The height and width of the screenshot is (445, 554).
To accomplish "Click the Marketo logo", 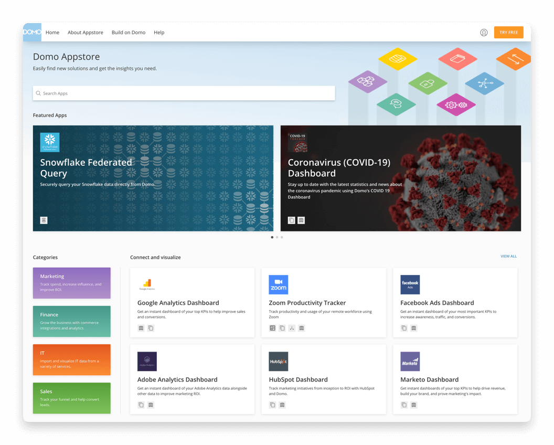I will click(x=410, y=361).
